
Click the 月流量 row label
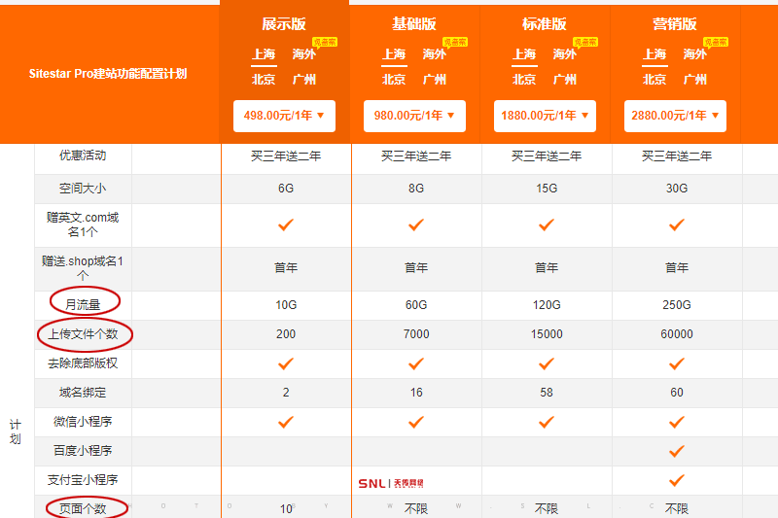pos(83,305)
